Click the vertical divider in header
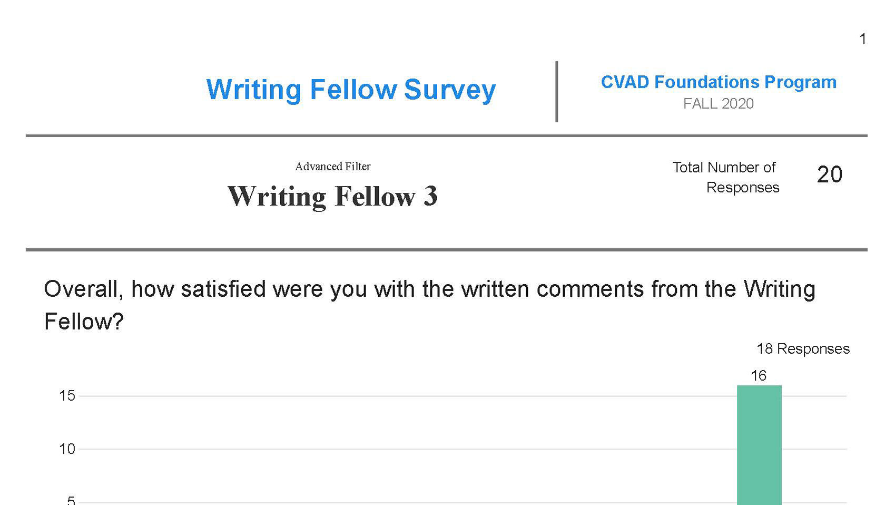The width and height of the screenshot is (895, 505). tap(557, 92)
